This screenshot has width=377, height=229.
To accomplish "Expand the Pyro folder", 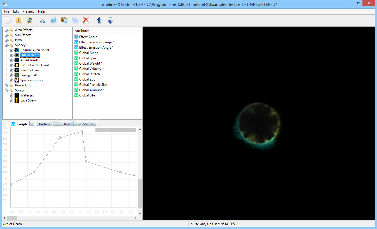I will 6,40.
